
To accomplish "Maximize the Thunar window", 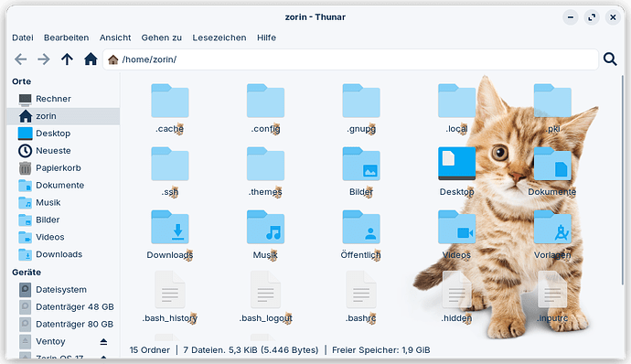I will click(x=592, y=17).
